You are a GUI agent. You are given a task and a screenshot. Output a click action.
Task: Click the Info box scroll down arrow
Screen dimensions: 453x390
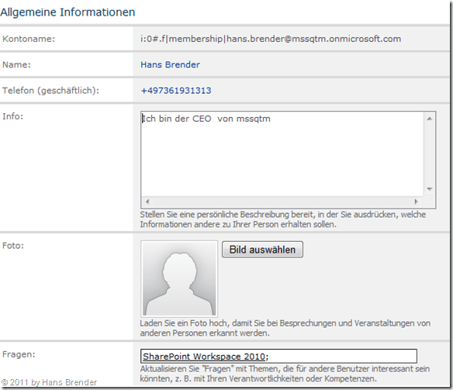(x=429, y=189)
